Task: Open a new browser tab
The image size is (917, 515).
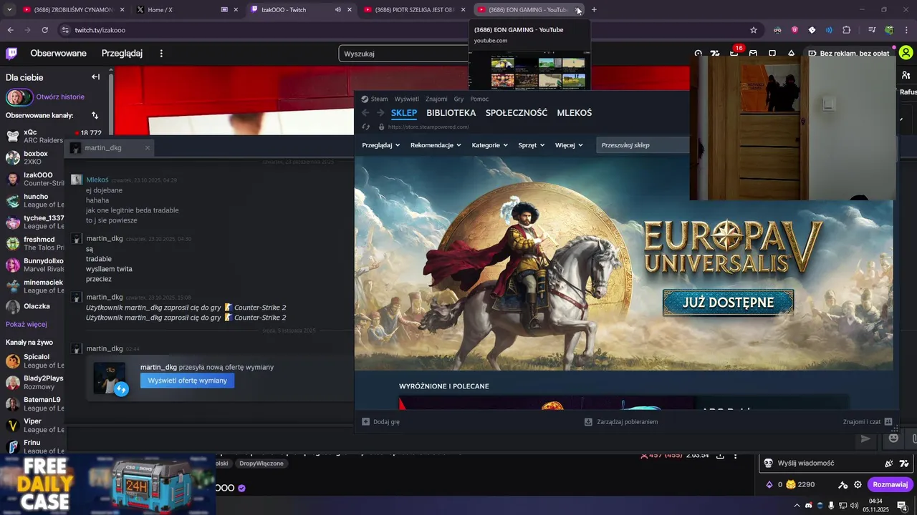Action: point(594,10)
